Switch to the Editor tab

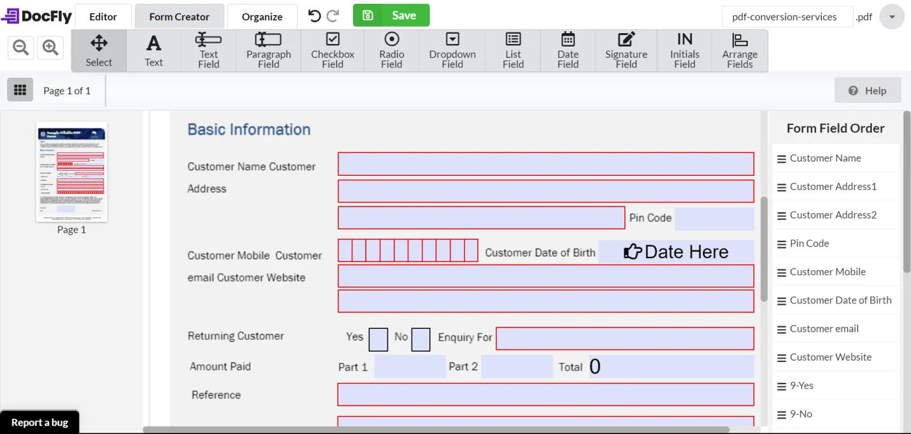[x=103, y=16]
